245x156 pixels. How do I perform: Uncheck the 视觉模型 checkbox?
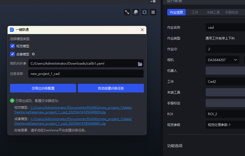point(12,46)
